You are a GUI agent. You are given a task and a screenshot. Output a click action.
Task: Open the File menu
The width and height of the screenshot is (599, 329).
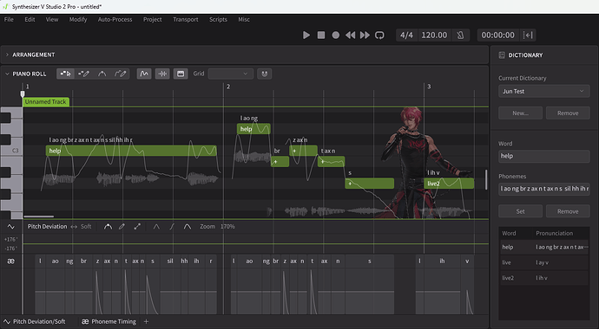9,19
